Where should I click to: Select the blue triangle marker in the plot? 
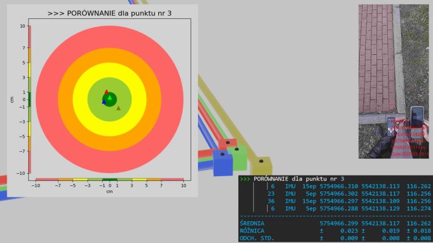(104, 101)
